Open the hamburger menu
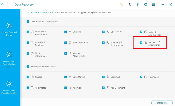Screen dimensions: 175x106 click(153, 5)
